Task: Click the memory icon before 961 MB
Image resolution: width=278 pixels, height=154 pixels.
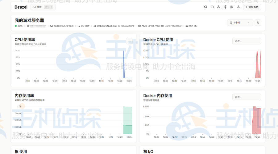Action: 187,26
